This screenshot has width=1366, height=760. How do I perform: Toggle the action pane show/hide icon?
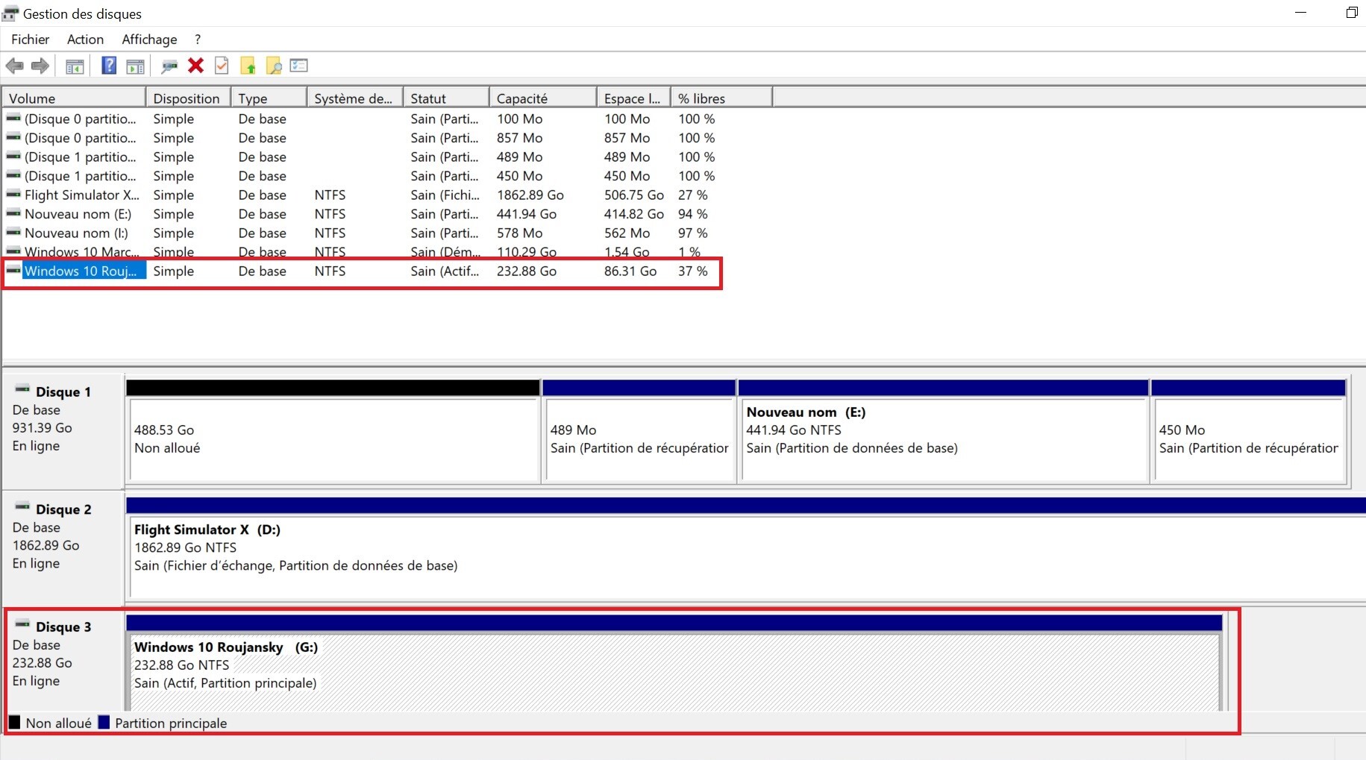click(135, 66)
